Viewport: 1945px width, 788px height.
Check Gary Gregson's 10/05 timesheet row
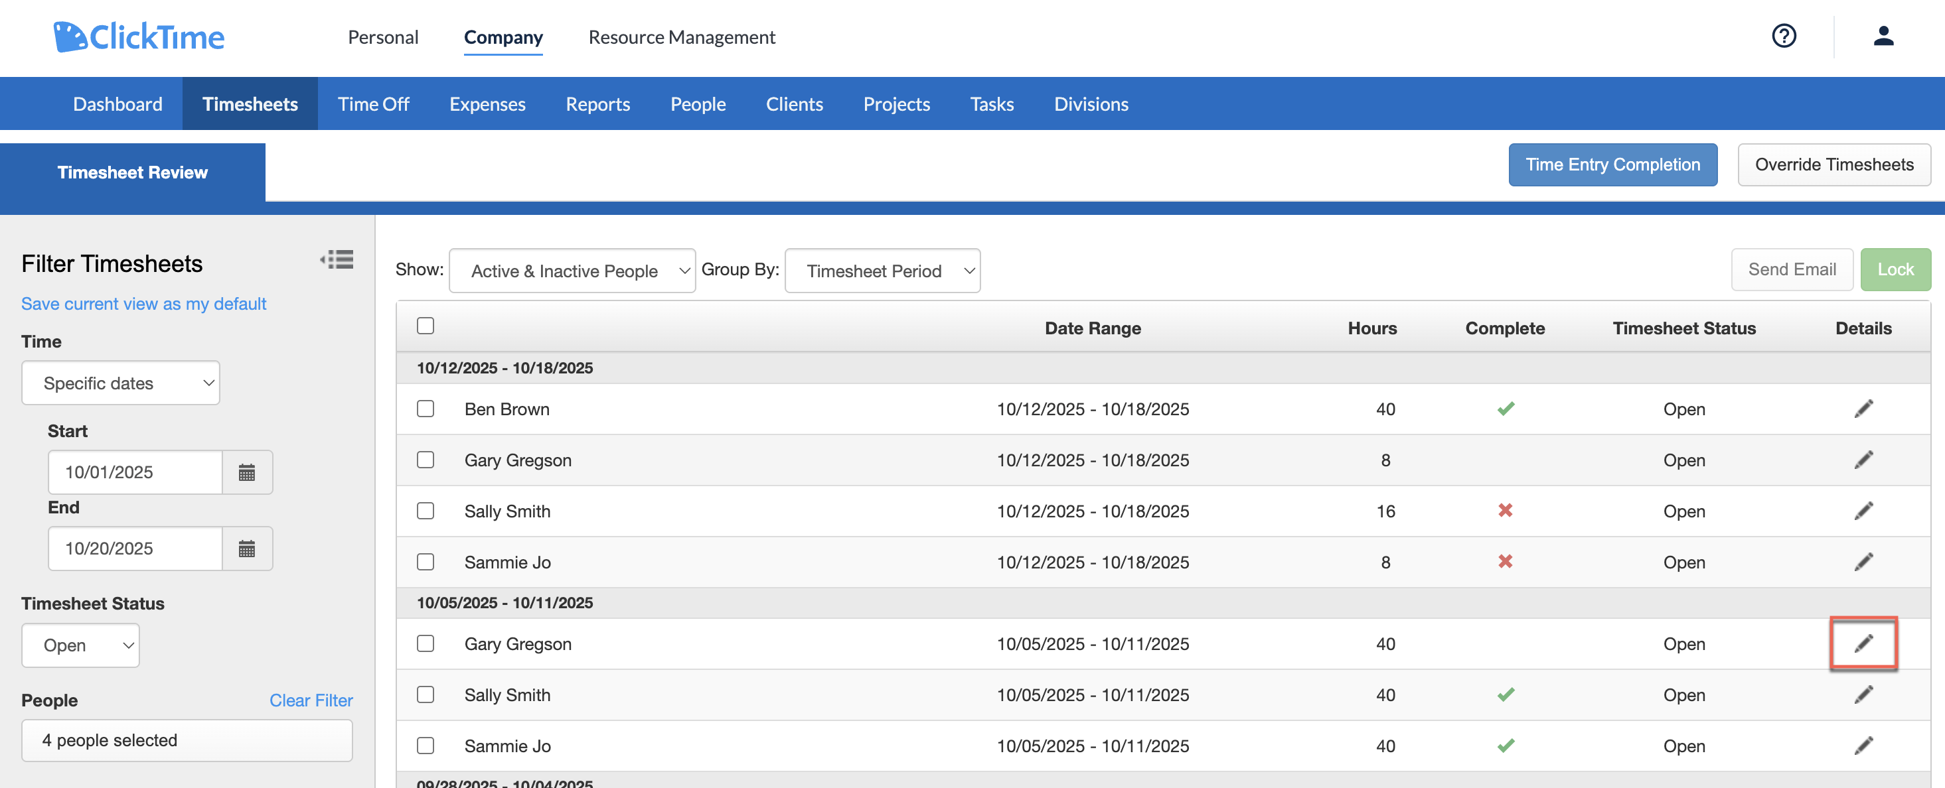coord(426,643)
